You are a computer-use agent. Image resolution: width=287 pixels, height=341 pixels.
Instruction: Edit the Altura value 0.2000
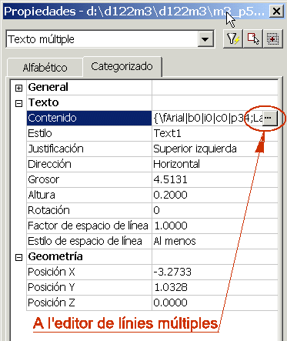215,195
